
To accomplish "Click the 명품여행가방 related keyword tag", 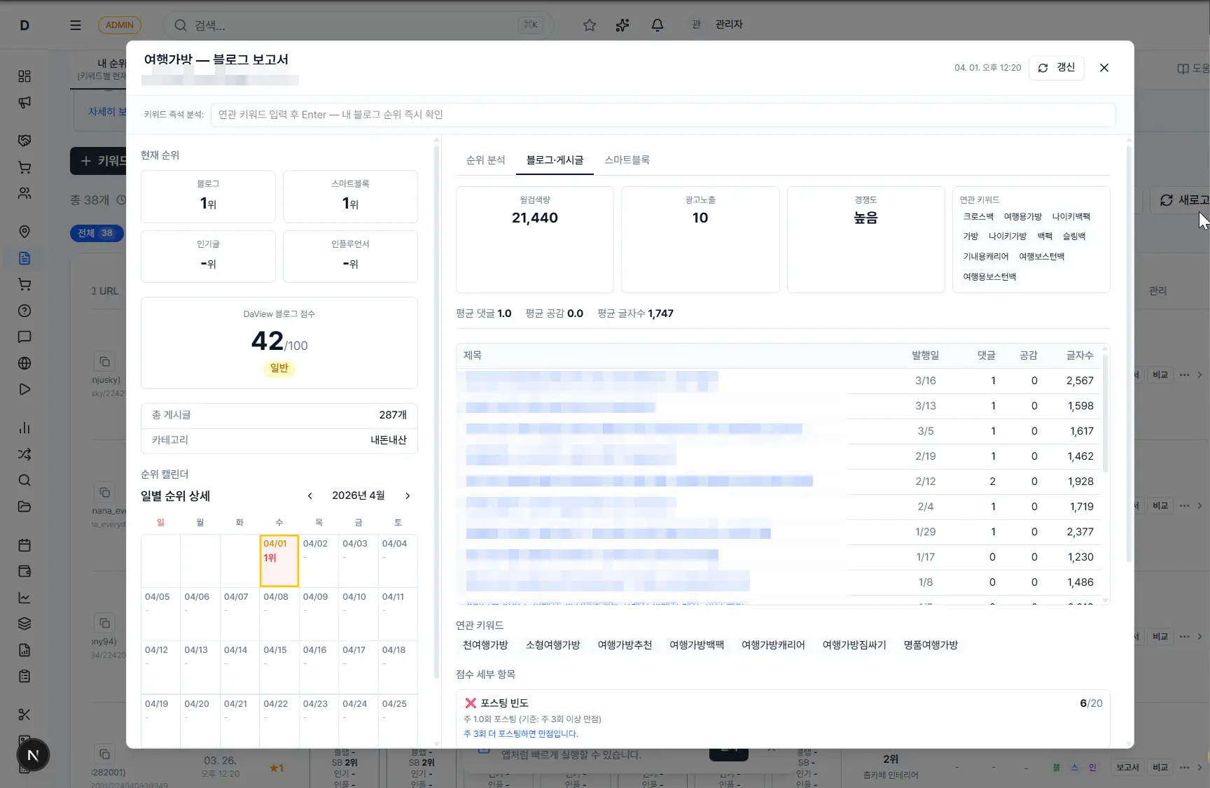I will (x=930, y=645).
